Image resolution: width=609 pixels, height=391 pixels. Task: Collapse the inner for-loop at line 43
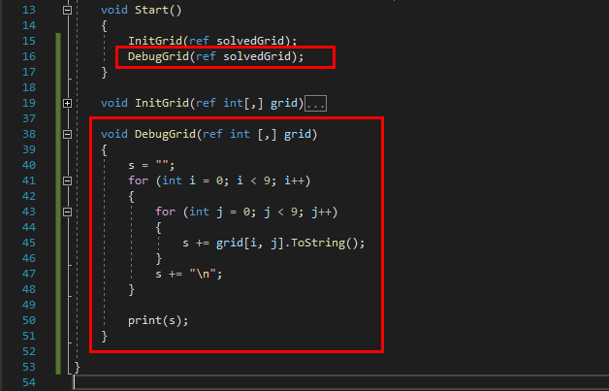click(67, 212)
